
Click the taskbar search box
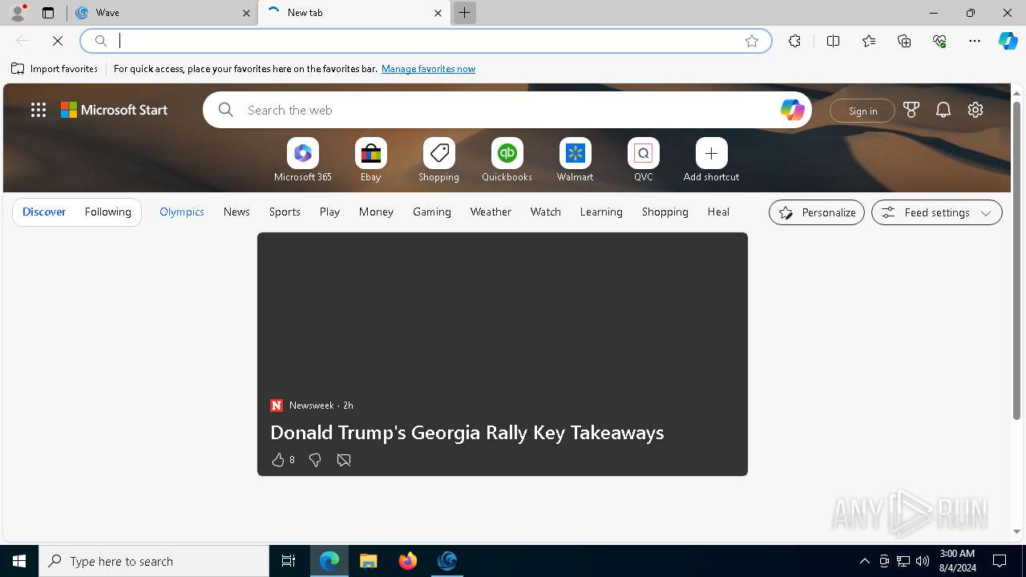(x=154, y=561)
